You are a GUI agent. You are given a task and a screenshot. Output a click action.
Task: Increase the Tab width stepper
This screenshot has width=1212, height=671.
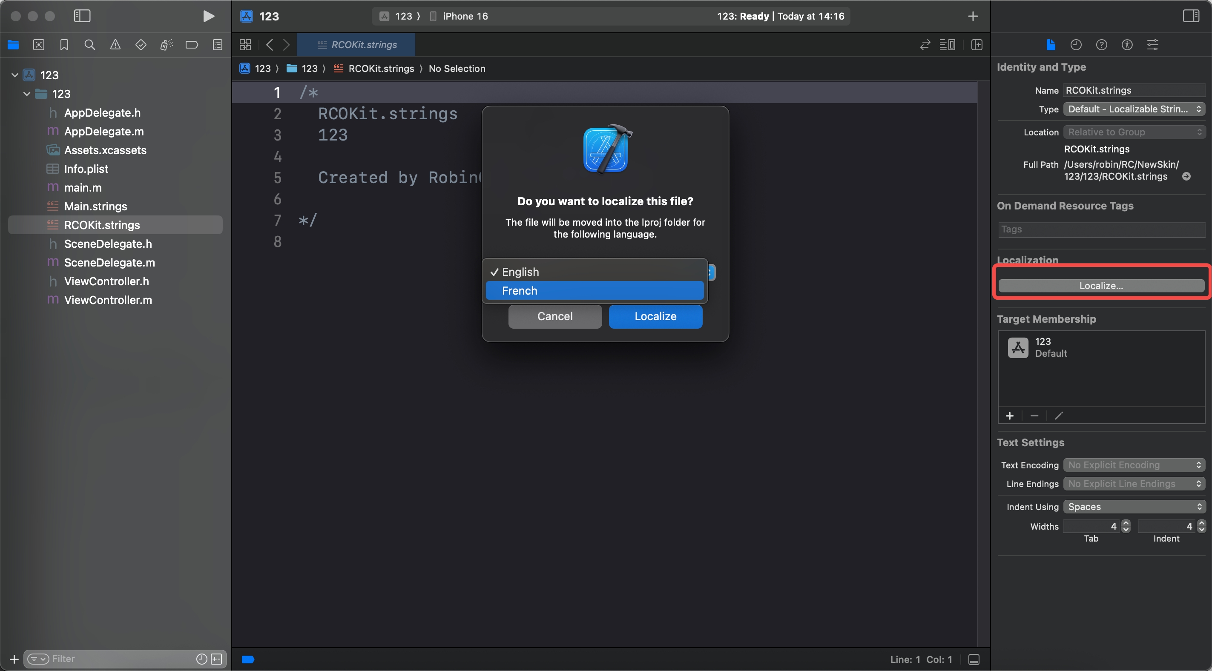pyautogui.click(x=1126, y=523)
